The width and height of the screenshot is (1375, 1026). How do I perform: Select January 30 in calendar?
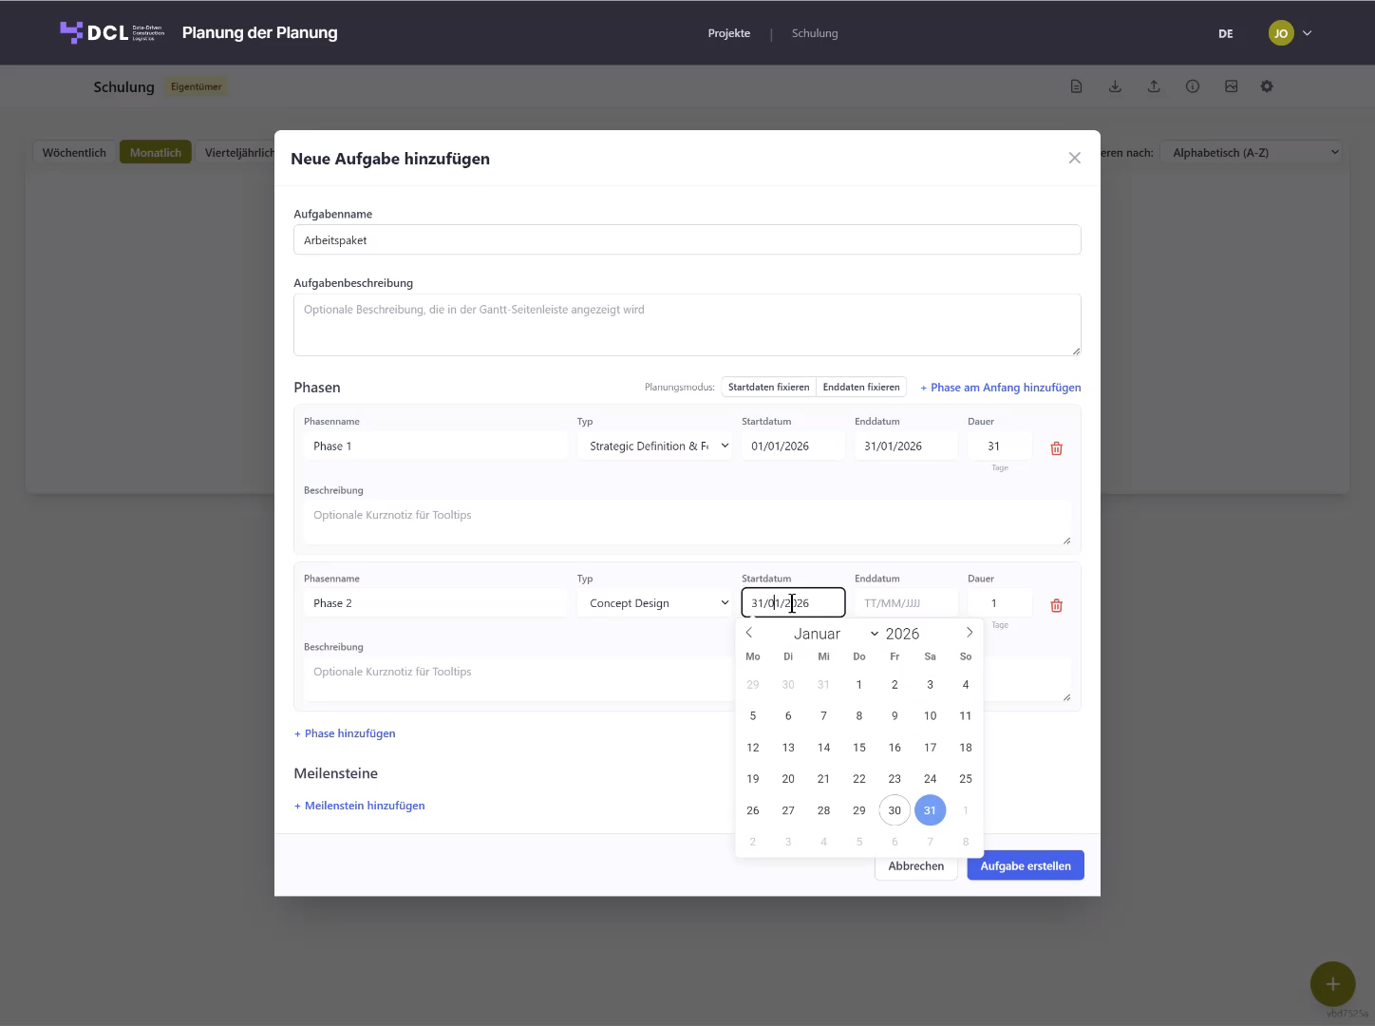coord(895,810)
